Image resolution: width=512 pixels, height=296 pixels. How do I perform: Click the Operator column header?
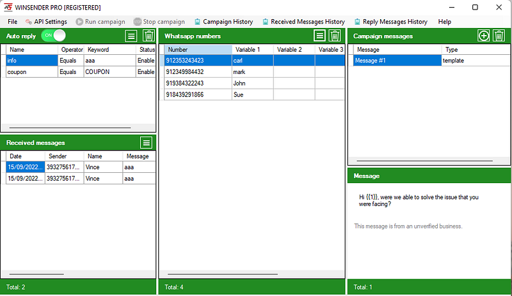click(70, 50)
